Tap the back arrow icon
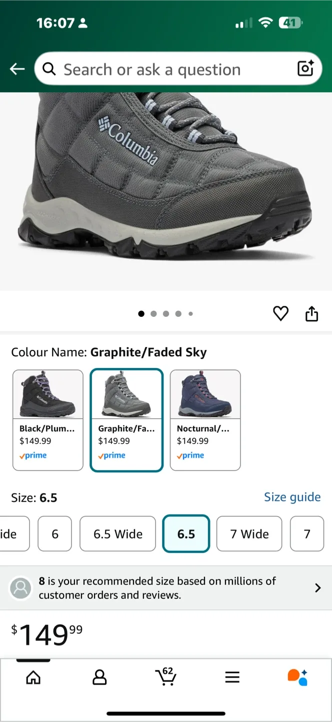 pos(17,69)
